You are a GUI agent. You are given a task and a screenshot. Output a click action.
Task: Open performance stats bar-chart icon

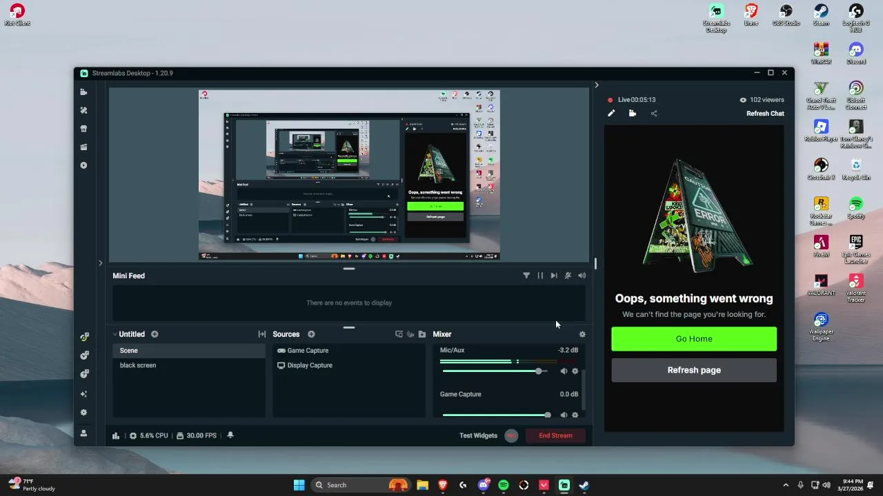tap(116, 435)
